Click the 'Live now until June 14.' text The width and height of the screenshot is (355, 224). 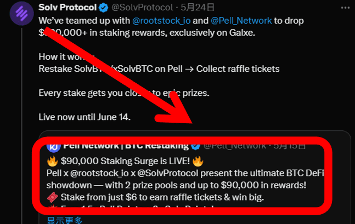pos(84,117)
